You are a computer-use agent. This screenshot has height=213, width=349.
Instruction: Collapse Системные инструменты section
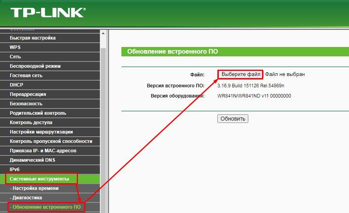point(50,179)
